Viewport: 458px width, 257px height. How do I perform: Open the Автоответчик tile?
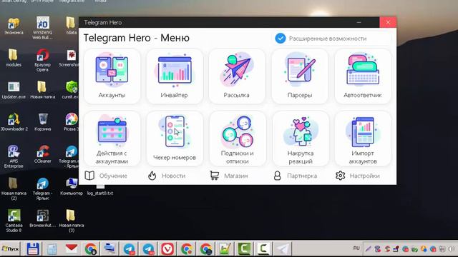363,76
